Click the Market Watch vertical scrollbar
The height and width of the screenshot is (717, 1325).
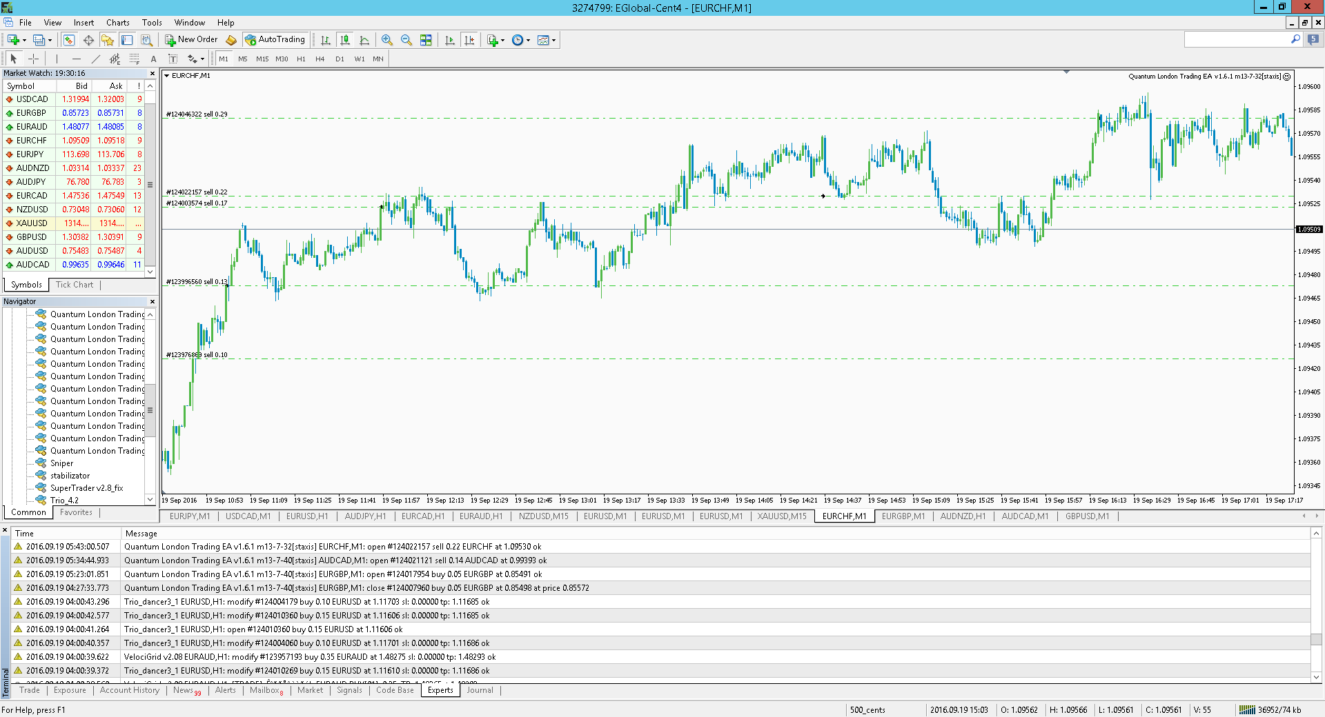[x=150, y=179]
